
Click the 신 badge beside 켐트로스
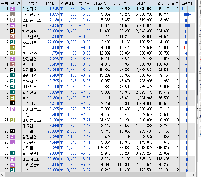[12, 53]
